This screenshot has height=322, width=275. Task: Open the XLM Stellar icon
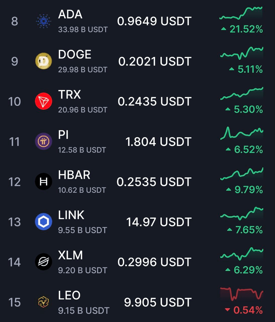pyautogui.click(x=43, y=262)
